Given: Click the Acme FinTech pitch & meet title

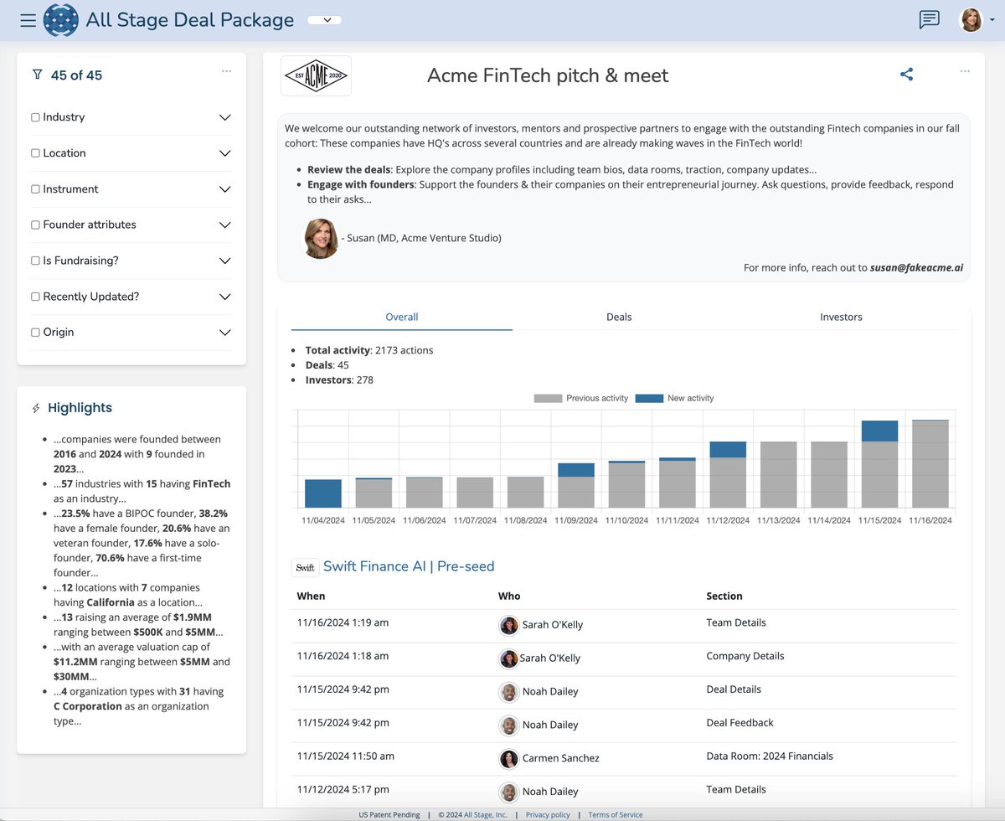Looking at the screenshot, I should [548, 75].
